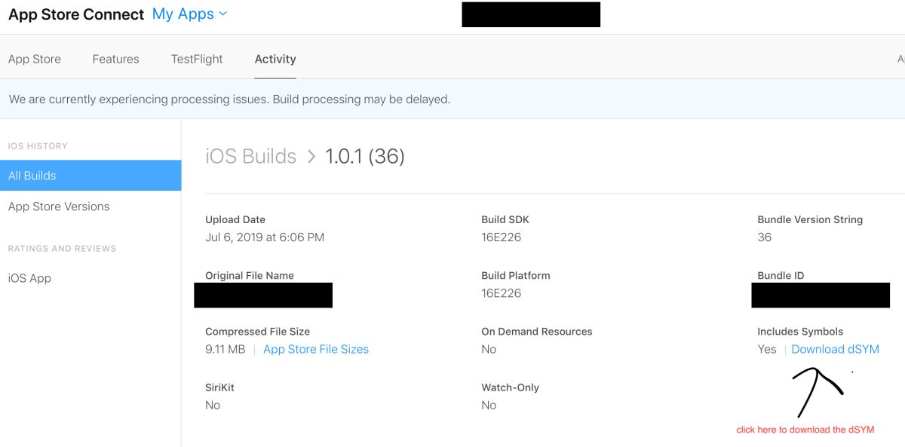Open the My Apps dropdown menu

coord(189,14)
